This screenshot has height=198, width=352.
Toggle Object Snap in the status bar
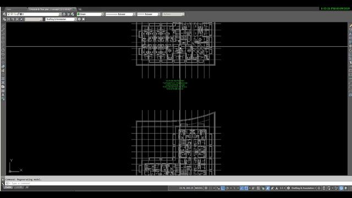[x=246, y=188]
